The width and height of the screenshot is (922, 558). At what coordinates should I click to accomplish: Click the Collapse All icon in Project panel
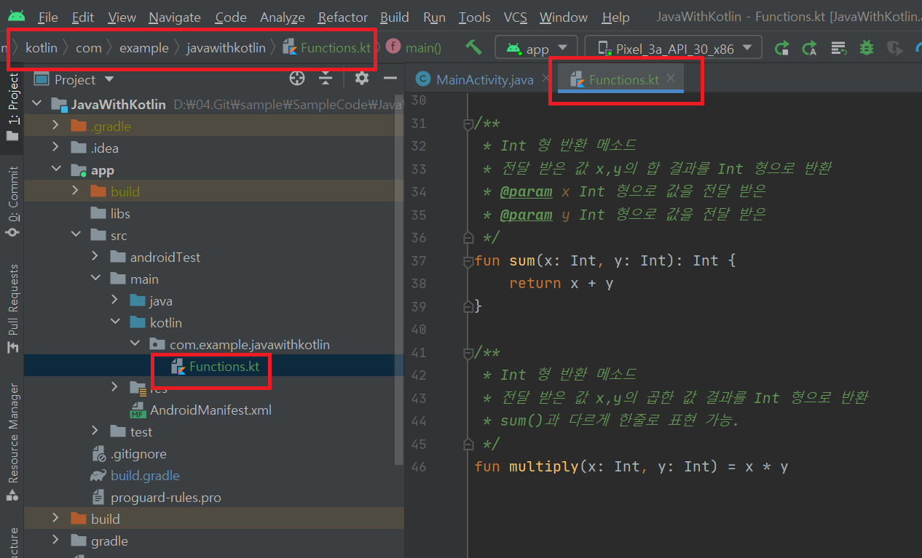[x=326, y=79]
